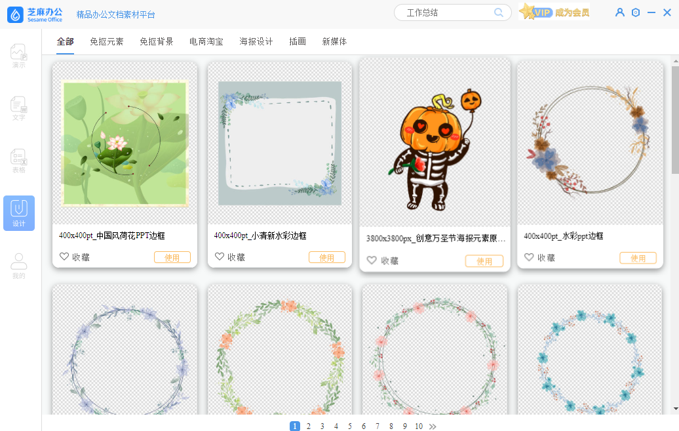Go to page 10

pos(419,426)
